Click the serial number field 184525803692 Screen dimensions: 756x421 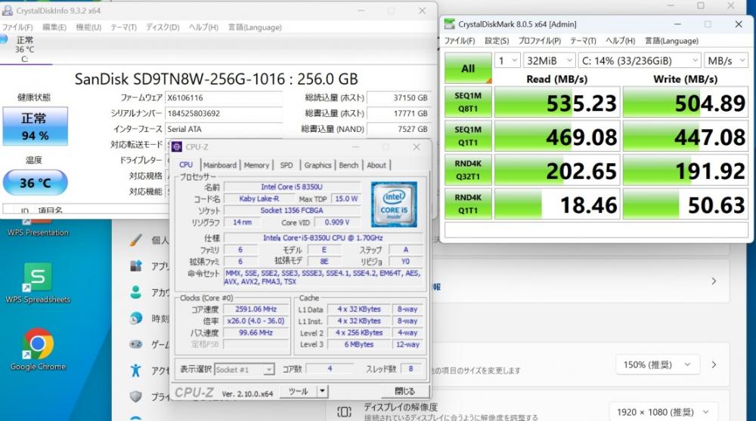pos(224,114)
